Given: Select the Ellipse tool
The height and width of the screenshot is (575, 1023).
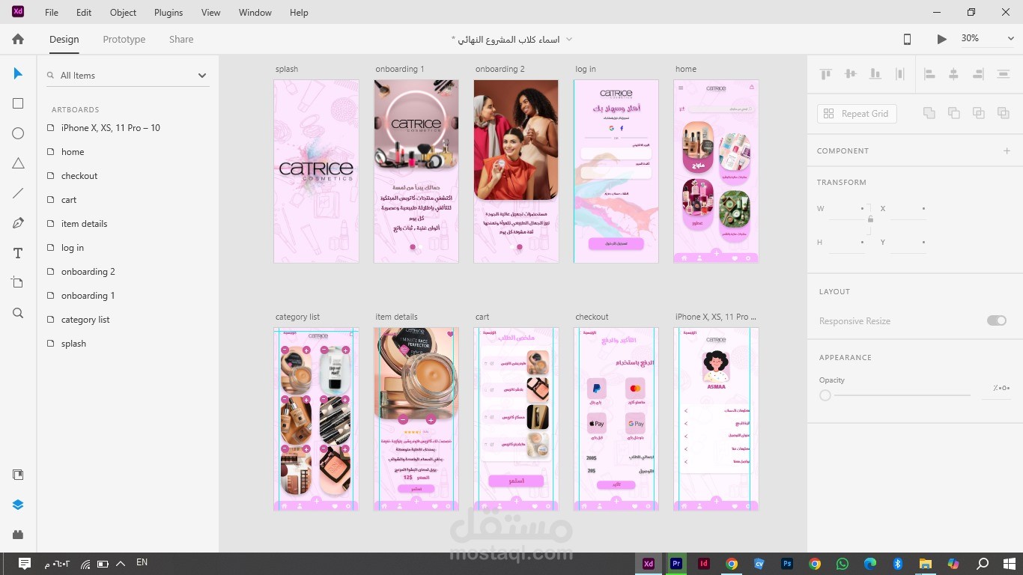Looking at the screenshot, I should pos(17,133).
